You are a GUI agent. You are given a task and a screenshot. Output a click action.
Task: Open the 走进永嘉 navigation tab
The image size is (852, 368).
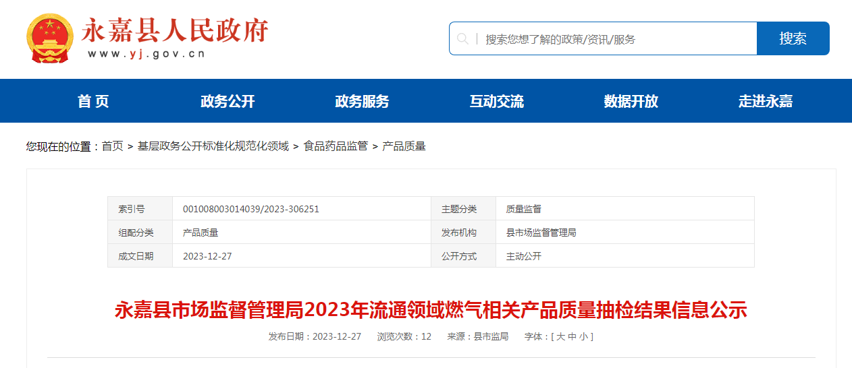766,101
